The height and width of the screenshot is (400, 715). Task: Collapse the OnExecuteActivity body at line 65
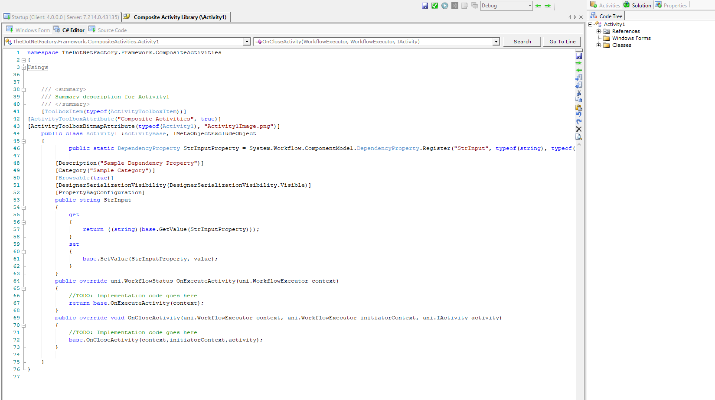(23, 289)
